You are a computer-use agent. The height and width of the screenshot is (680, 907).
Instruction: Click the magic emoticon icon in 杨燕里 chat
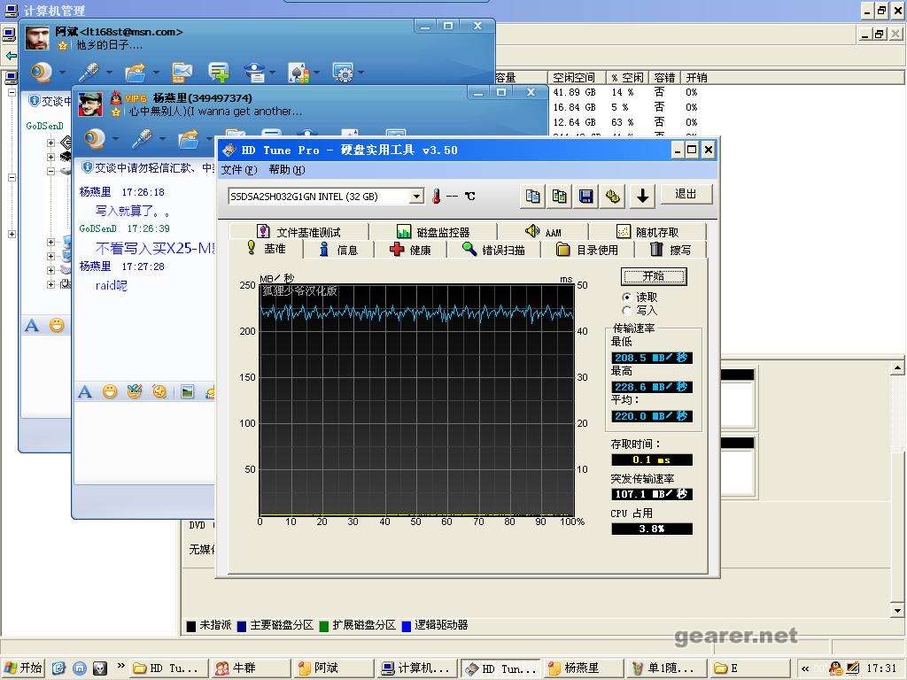click(135, 392)
